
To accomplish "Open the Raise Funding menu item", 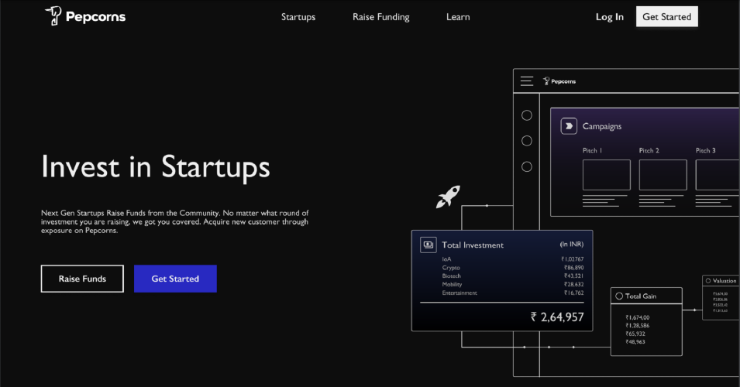I will [x=381, y=17].
